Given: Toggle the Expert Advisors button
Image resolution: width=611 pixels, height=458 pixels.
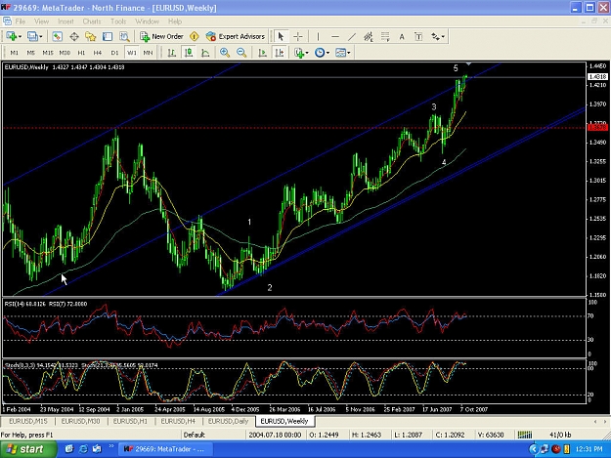Looking at the screenshot, I should (236, 36).
